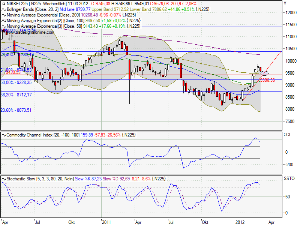Click the 100 EMA value 9497,58

click(x=93, y=21)
